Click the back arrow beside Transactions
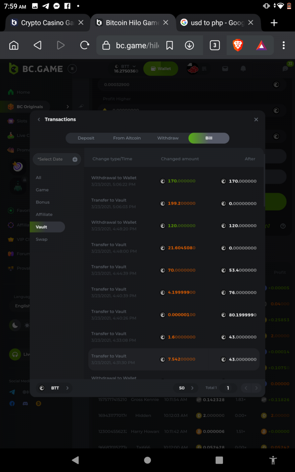Image resolution: width=295 pixels, height=472 pixels. [39, 120]
